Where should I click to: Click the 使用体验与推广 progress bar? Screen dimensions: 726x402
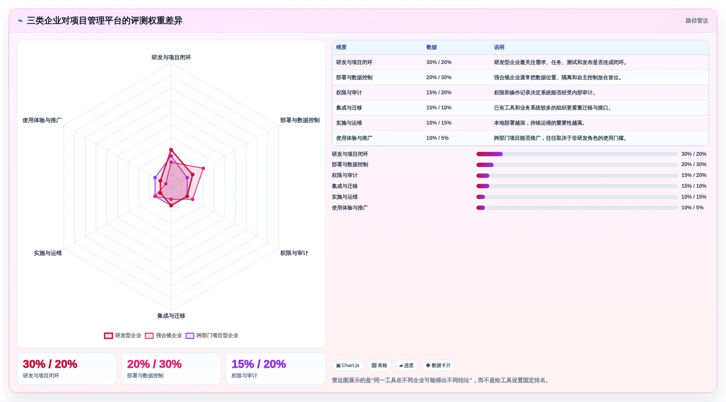click(x=577, y=208)
